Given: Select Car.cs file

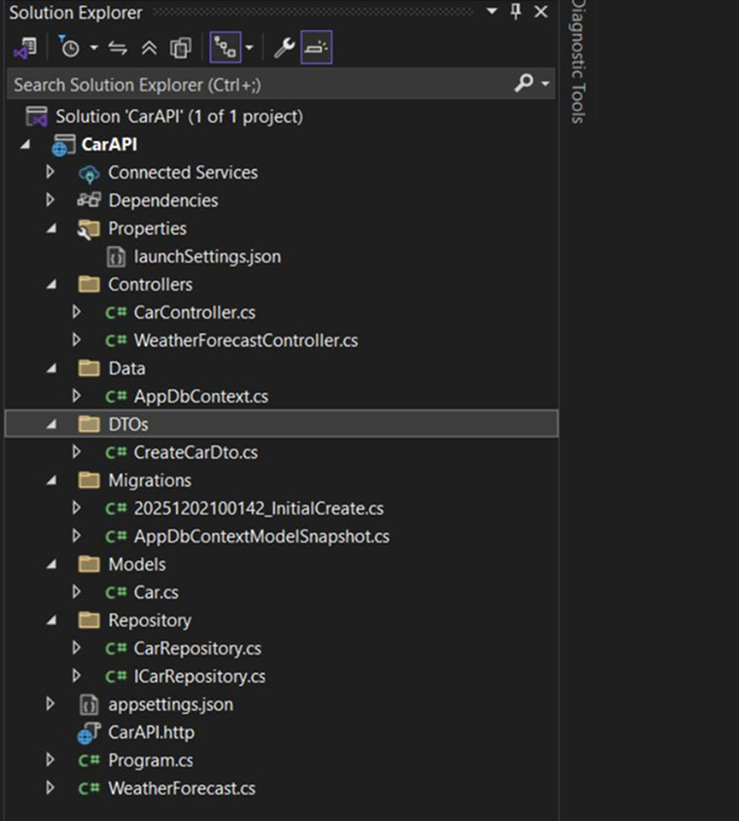Looking at the screenshot, I should click(x=156, y=592).
